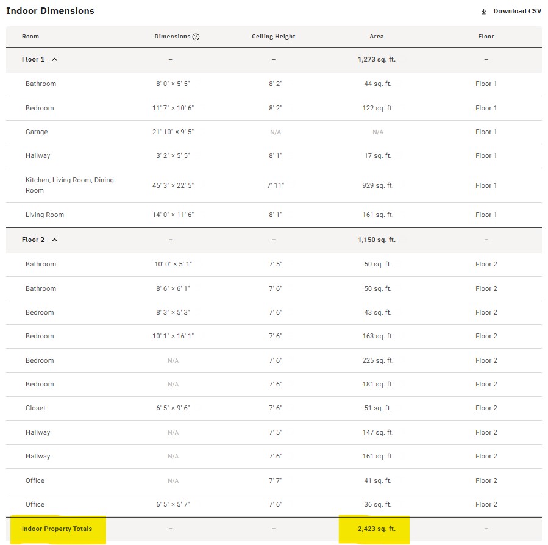Select the Kitchen, Living Room, Dining Room row

point(69,185)
